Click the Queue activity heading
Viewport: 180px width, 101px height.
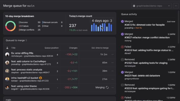[x=129, y=14]
